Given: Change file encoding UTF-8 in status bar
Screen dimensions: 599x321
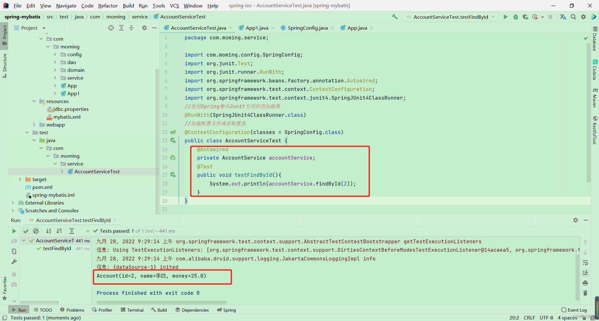Looking at the screenshot, I should click(546, 318).
